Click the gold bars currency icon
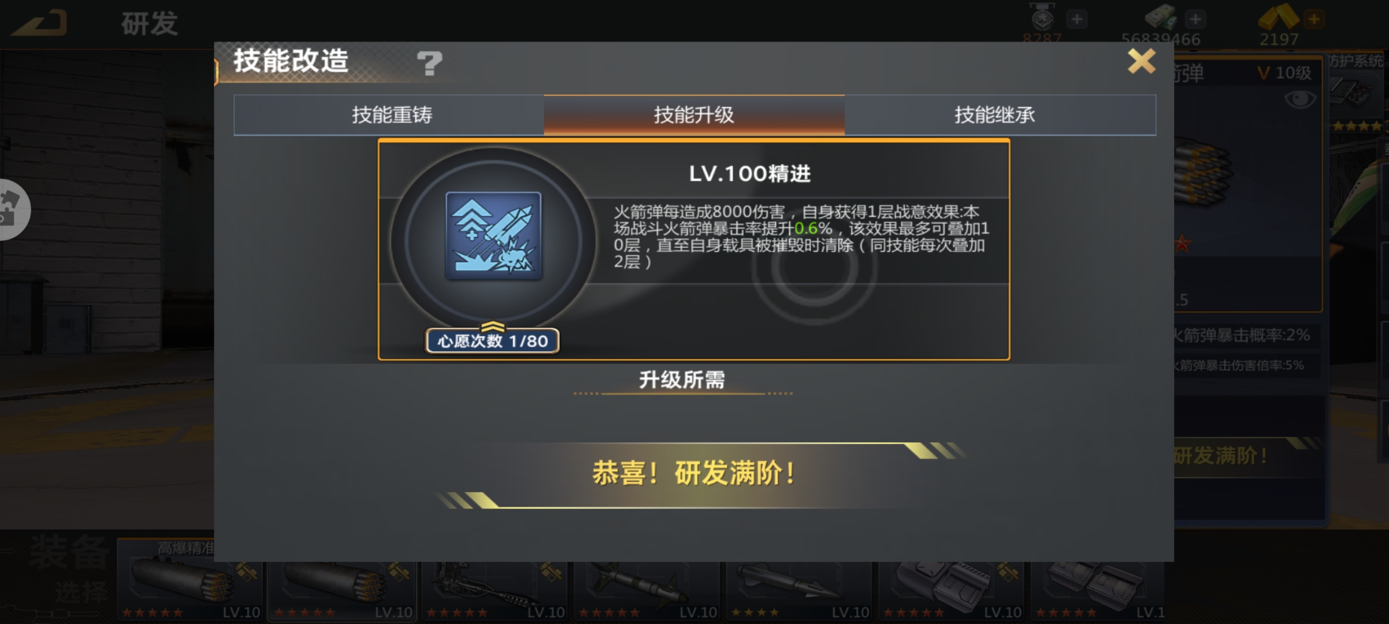Image resolution: width=1389 pixels, height=624 pixels. (x=1278, y=16)
